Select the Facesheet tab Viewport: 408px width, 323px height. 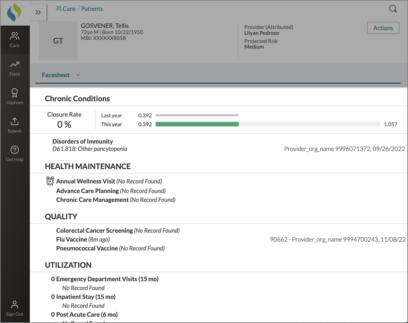click(x=56, y=75)
